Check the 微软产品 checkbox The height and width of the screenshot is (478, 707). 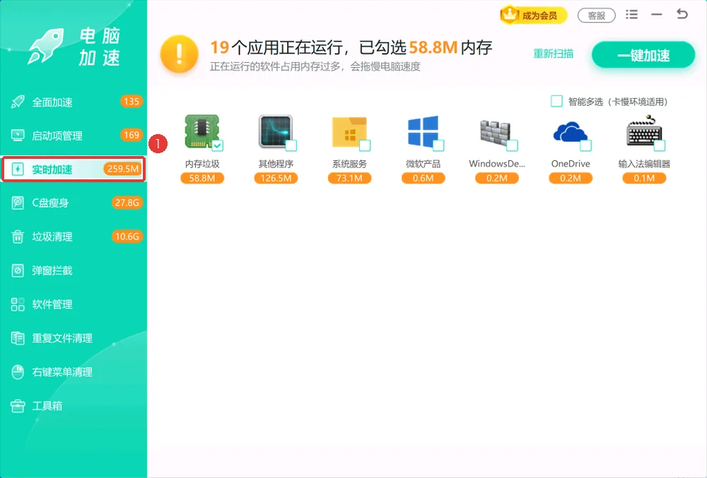coord(438,145)
